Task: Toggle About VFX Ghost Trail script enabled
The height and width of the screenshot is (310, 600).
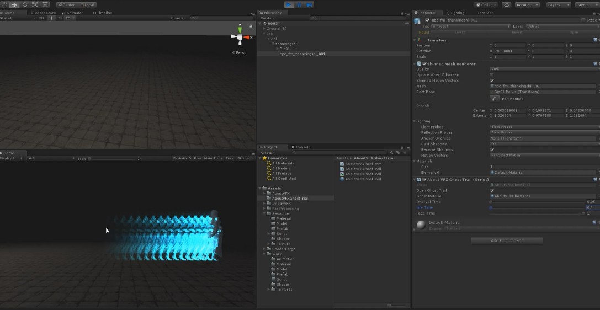Action: coord(424,180)
